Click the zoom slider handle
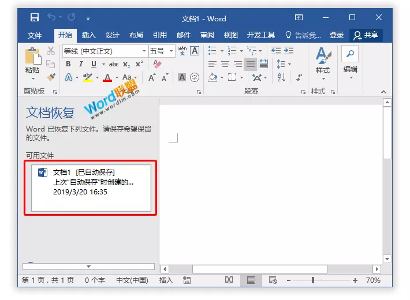The width and height of the screenshot is (410, 300). tap(313, 280)
